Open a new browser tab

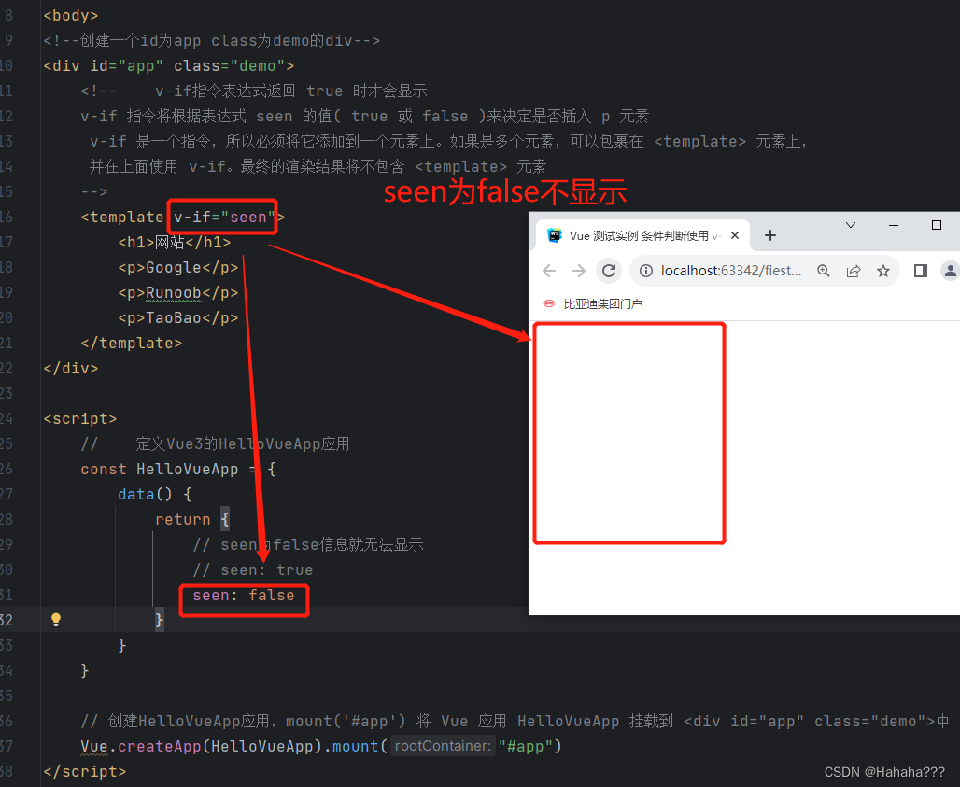(770, 235)
